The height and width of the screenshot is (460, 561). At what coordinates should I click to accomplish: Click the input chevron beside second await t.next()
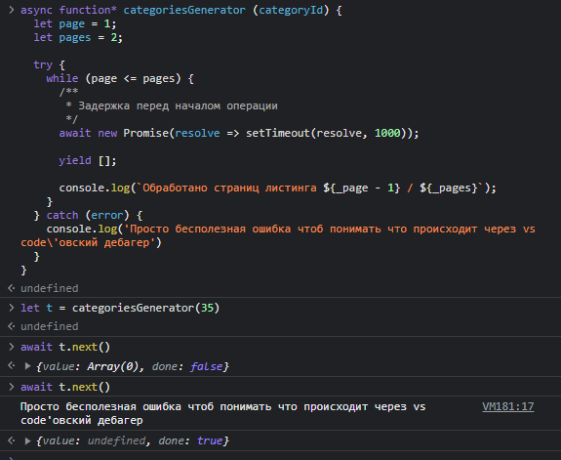[11, 387]
